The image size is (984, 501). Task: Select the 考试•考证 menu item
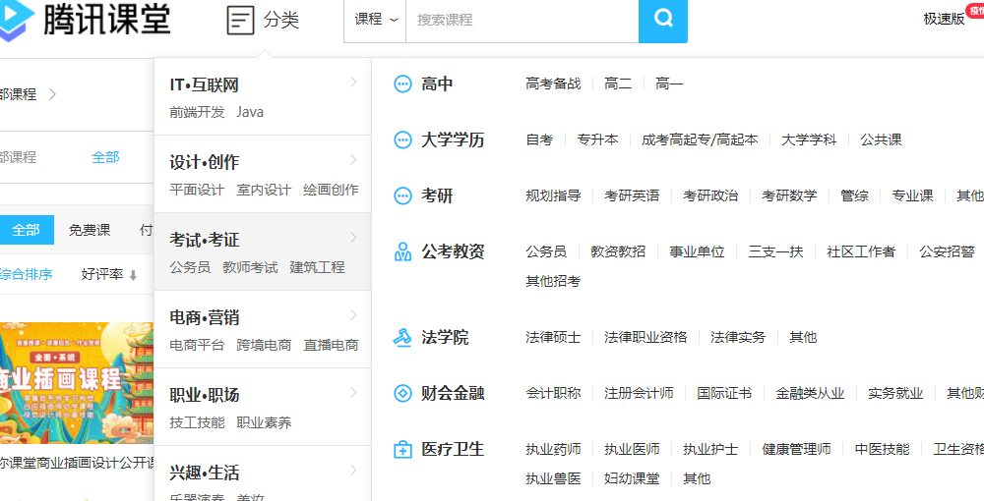(205, 240)
